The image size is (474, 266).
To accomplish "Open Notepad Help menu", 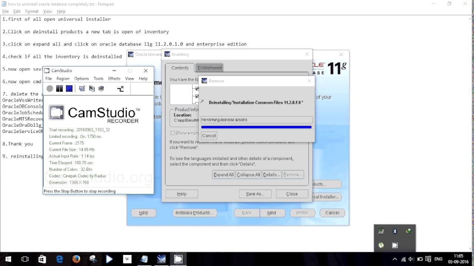I will [61, 11].
